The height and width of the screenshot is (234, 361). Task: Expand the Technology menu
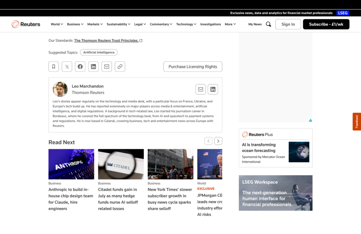[186, 24]
